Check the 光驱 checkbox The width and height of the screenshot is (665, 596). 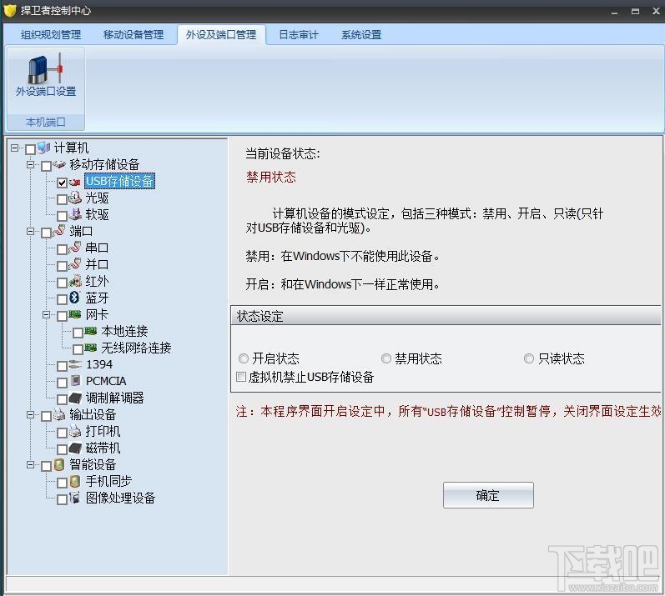tap(62, 199)
